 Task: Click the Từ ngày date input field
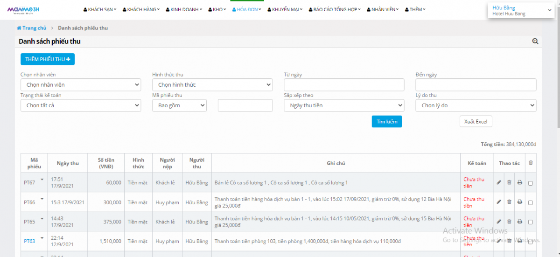coord(344,85)
